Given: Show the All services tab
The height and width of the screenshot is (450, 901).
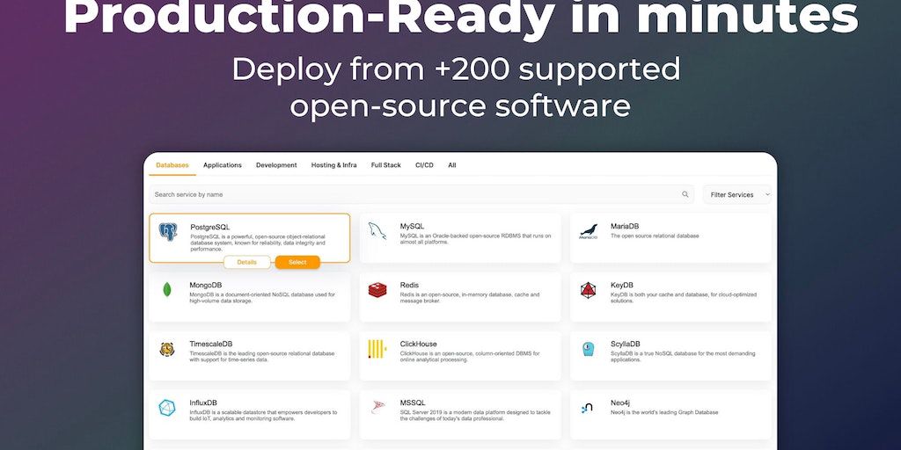Looking at the screenshot, I should pyautogui.click(x=452, y=165).
